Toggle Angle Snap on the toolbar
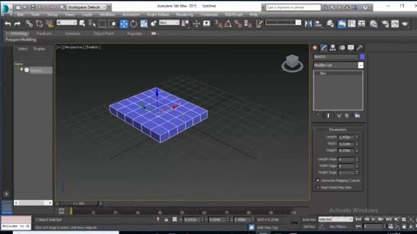Viewport: 417px width, 234px height. click(x=228, y=24)
